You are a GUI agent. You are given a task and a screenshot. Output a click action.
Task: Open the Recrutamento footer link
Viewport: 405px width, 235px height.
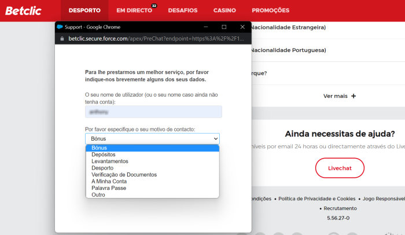coord(340,208)
